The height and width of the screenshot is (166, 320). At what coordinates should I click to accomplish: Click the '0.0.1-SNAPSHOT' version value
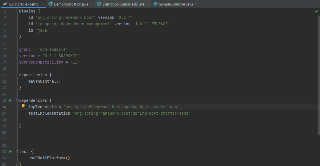(61, 56)
